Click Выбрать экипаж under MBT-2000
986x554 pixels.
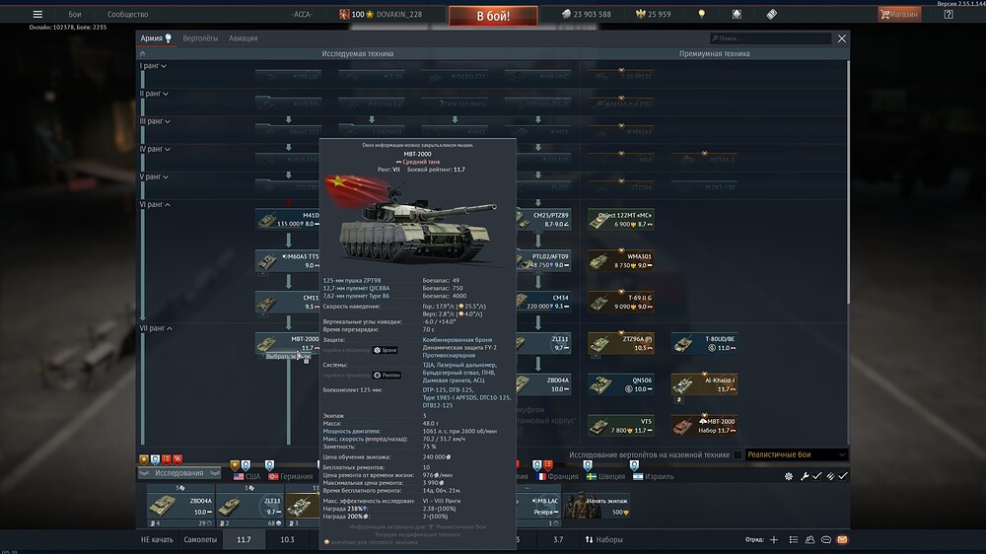click(x=286, y=357)
